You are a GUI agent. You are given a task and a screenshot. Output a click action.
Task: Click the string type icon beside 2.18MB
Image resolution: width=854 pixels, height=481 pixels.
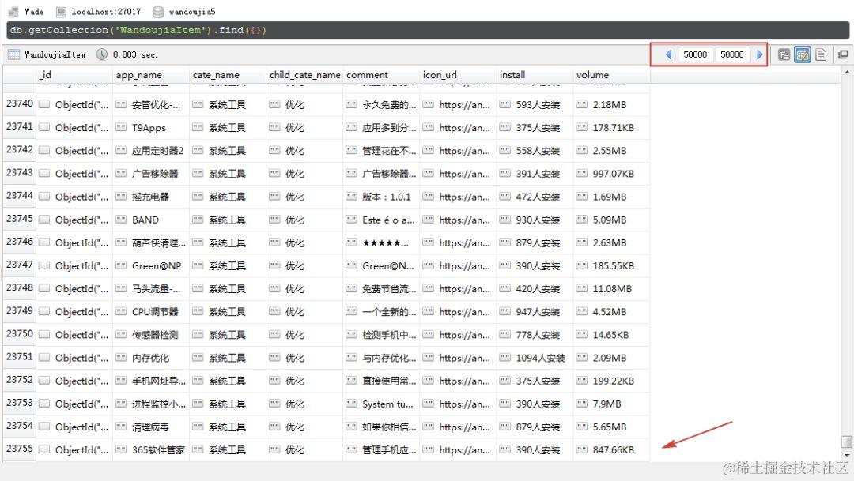tap(582, 104)
